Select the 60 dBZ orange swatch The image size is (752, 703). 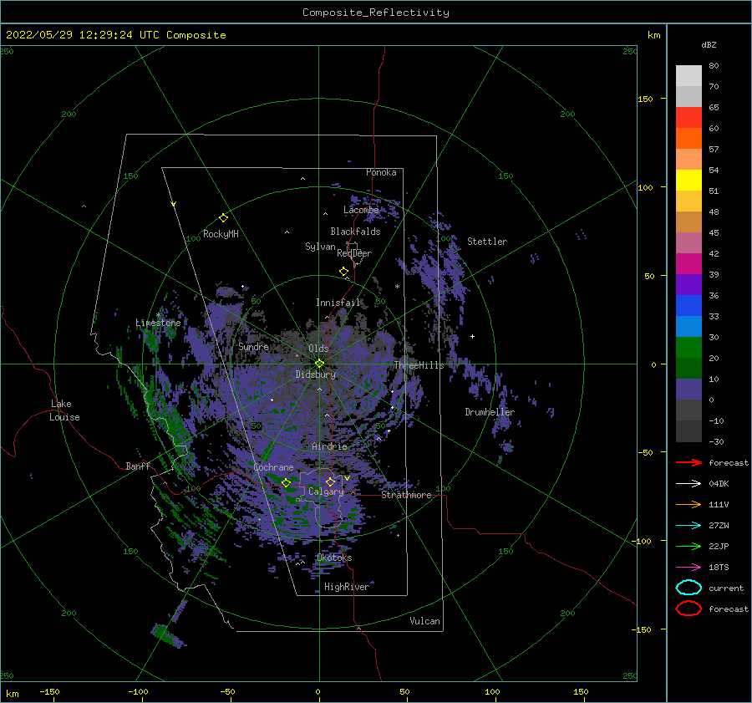688,138
